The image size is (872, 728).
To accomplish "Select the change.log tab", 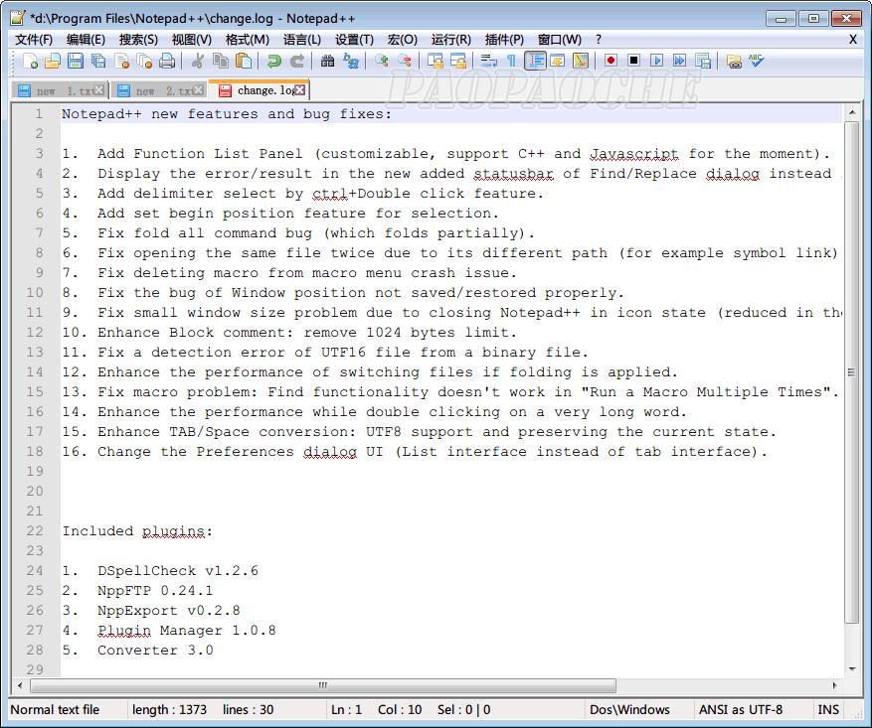I will (x=261, y=90).
